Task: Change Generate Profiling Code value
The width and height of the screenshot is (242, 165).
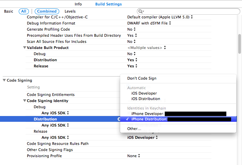Action: pos(131,29)
